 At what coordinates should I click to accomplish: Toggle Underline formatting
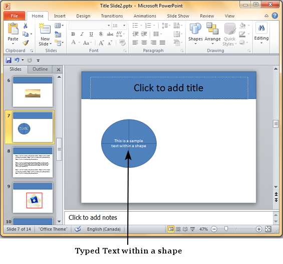[91, 34]
